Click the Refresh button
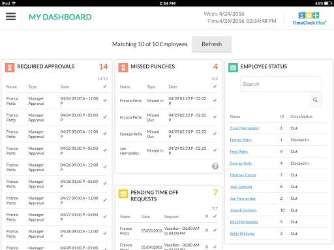Viewport: 334px width, 250px height. click(211, 44)
